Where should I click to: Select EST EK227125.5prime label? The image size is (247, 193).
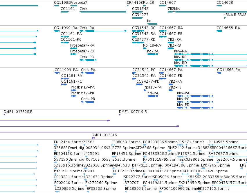click(214, 189)
